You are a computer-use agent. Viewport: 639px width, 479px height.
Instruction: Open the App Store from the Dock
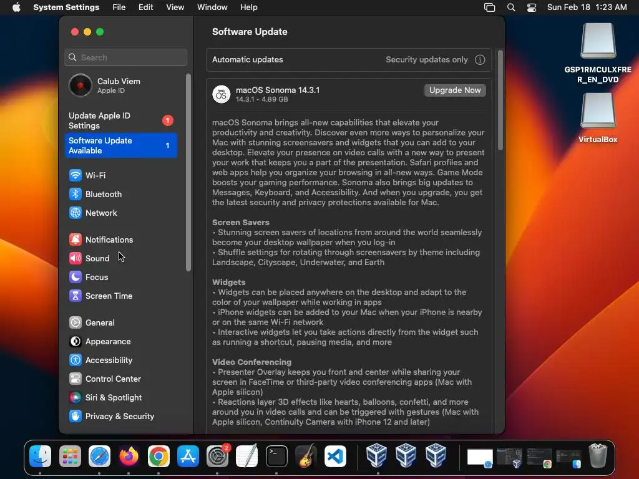click(188, 456)
